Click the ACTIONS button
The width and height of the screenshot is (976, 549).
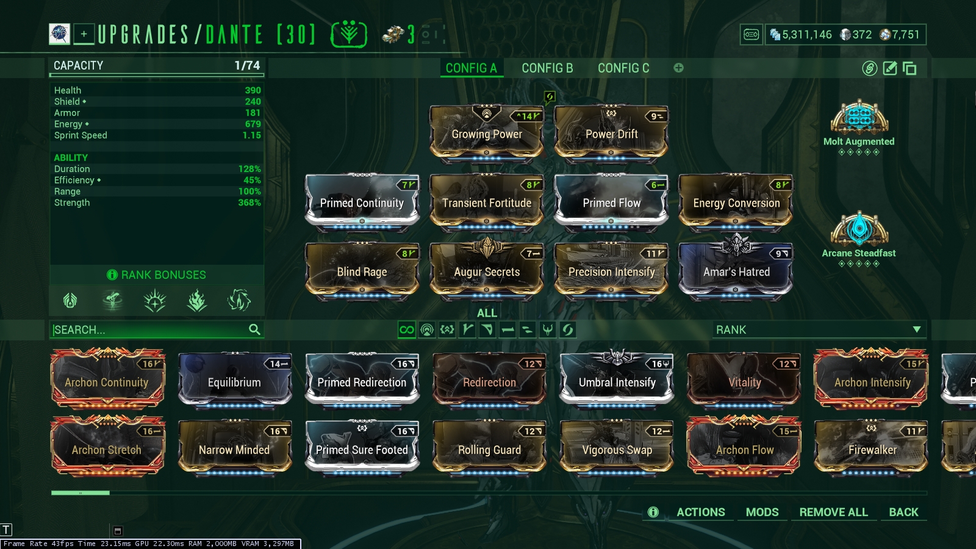[701, 512]
